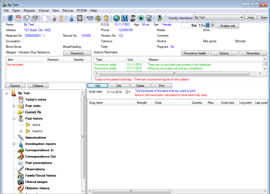Create a new blank document icon

click(x=45, y=18)
